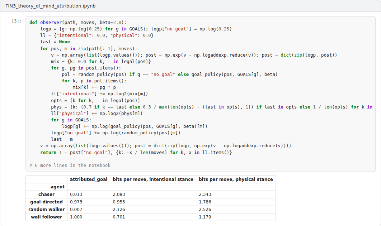Select the goal-directed row label
The height and width of the screenshot is (226, 381).
tap(46, 202)
